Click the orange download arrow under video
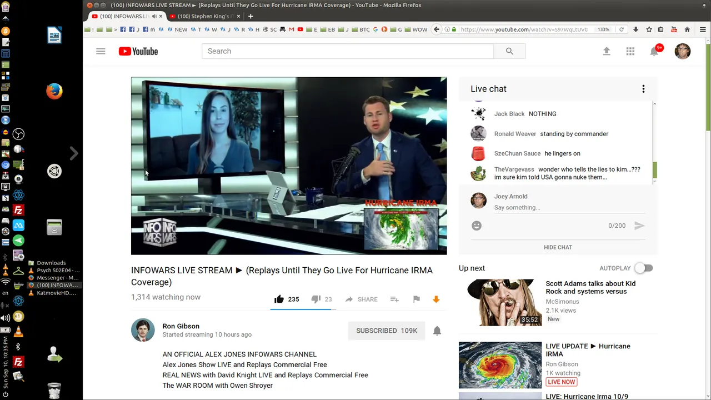The height and width of the screenshot is (400, 711). (436, 299)
